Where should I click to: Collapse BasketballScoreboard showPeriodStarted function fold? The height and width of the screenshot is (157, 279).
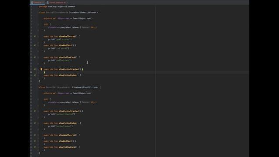[x=38, y=111]
